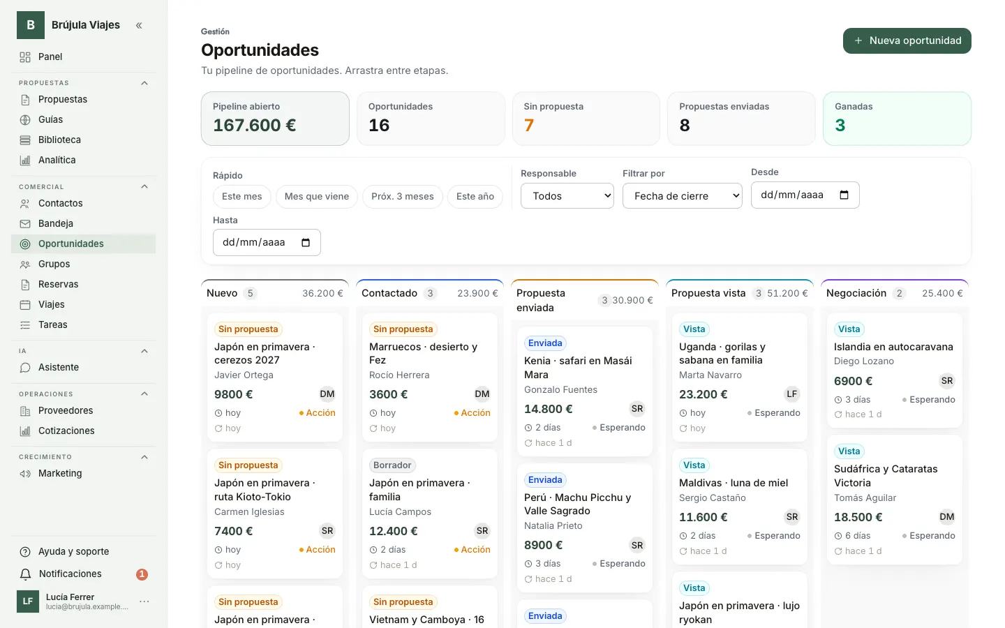Collapse the Crecimiento sidebar section
Screen dimensions: 1005x628
144,457
